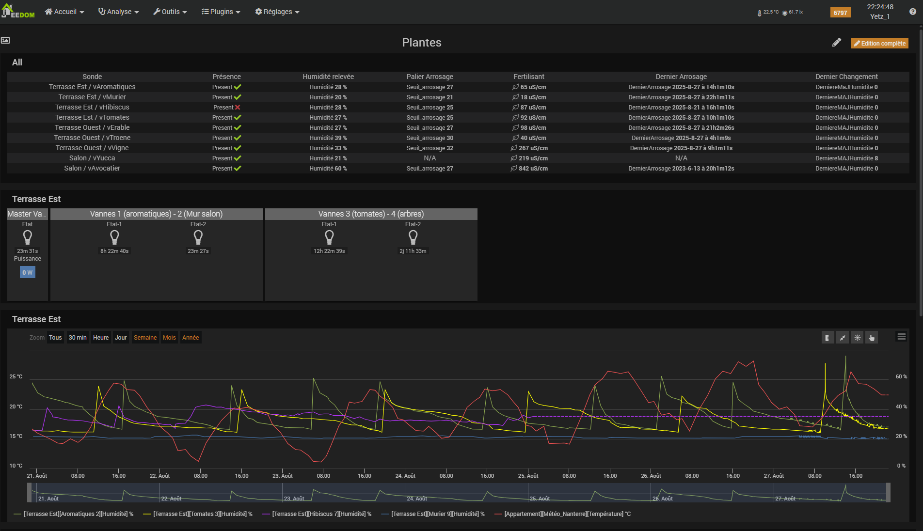Click the chart's compress arrows icon
923x531 pixels.
tap(843, 338)
